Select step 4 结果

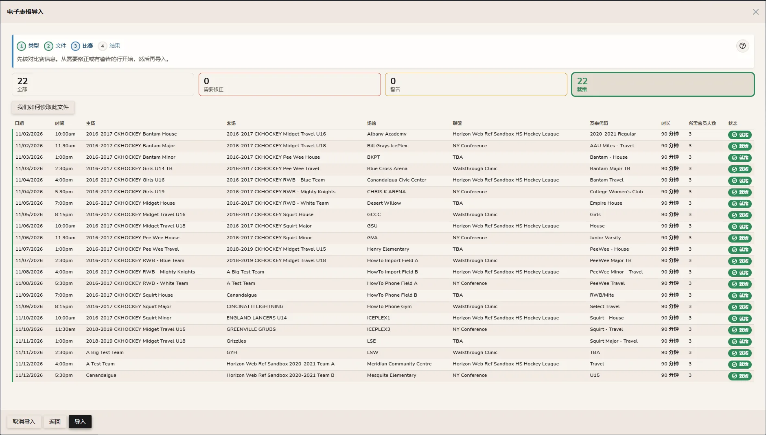(x=109, y=46)
